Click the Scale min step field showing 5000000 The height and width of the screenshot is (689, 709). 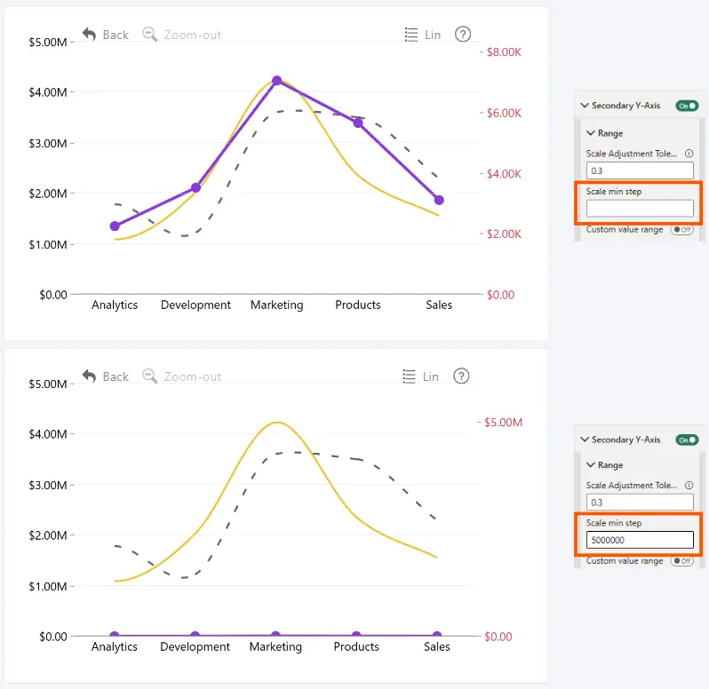640,540
